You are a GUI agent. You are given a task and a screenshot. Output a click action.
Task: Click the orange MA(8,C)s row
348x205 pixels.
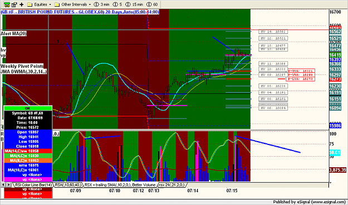pos(28,161)
